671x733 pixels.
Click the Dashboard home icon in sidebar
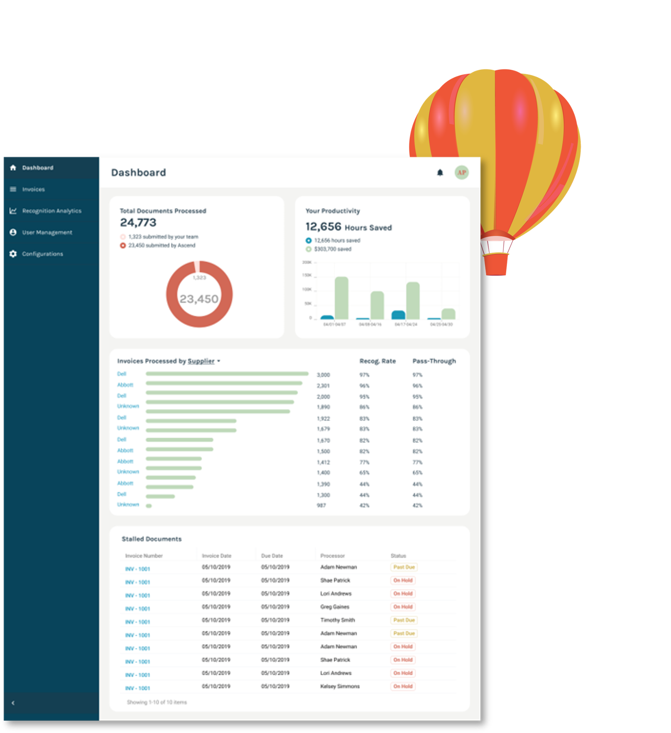click(x=13, y=168)
